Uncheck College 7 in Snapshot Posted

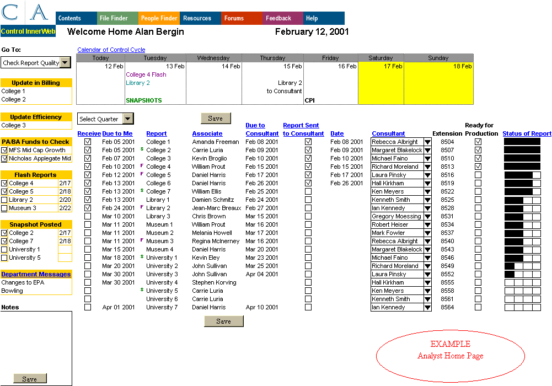pos(4,241)
